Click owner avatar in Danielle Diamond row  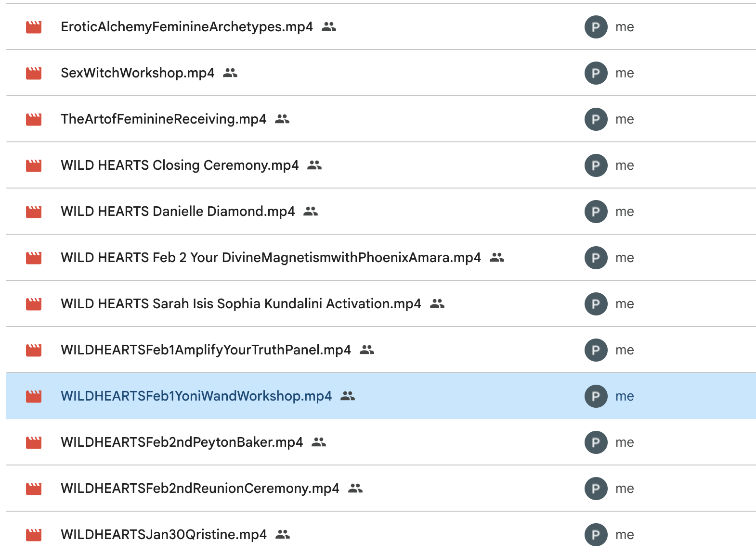pos(596,212)
